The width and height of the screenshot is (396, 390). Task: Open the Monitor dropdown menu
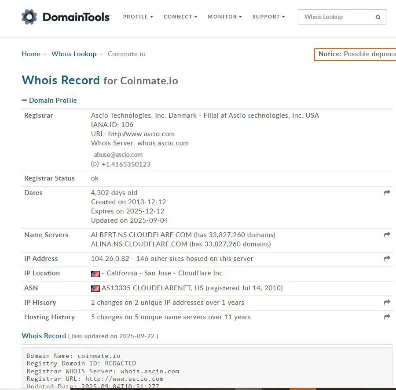[225, 17]
